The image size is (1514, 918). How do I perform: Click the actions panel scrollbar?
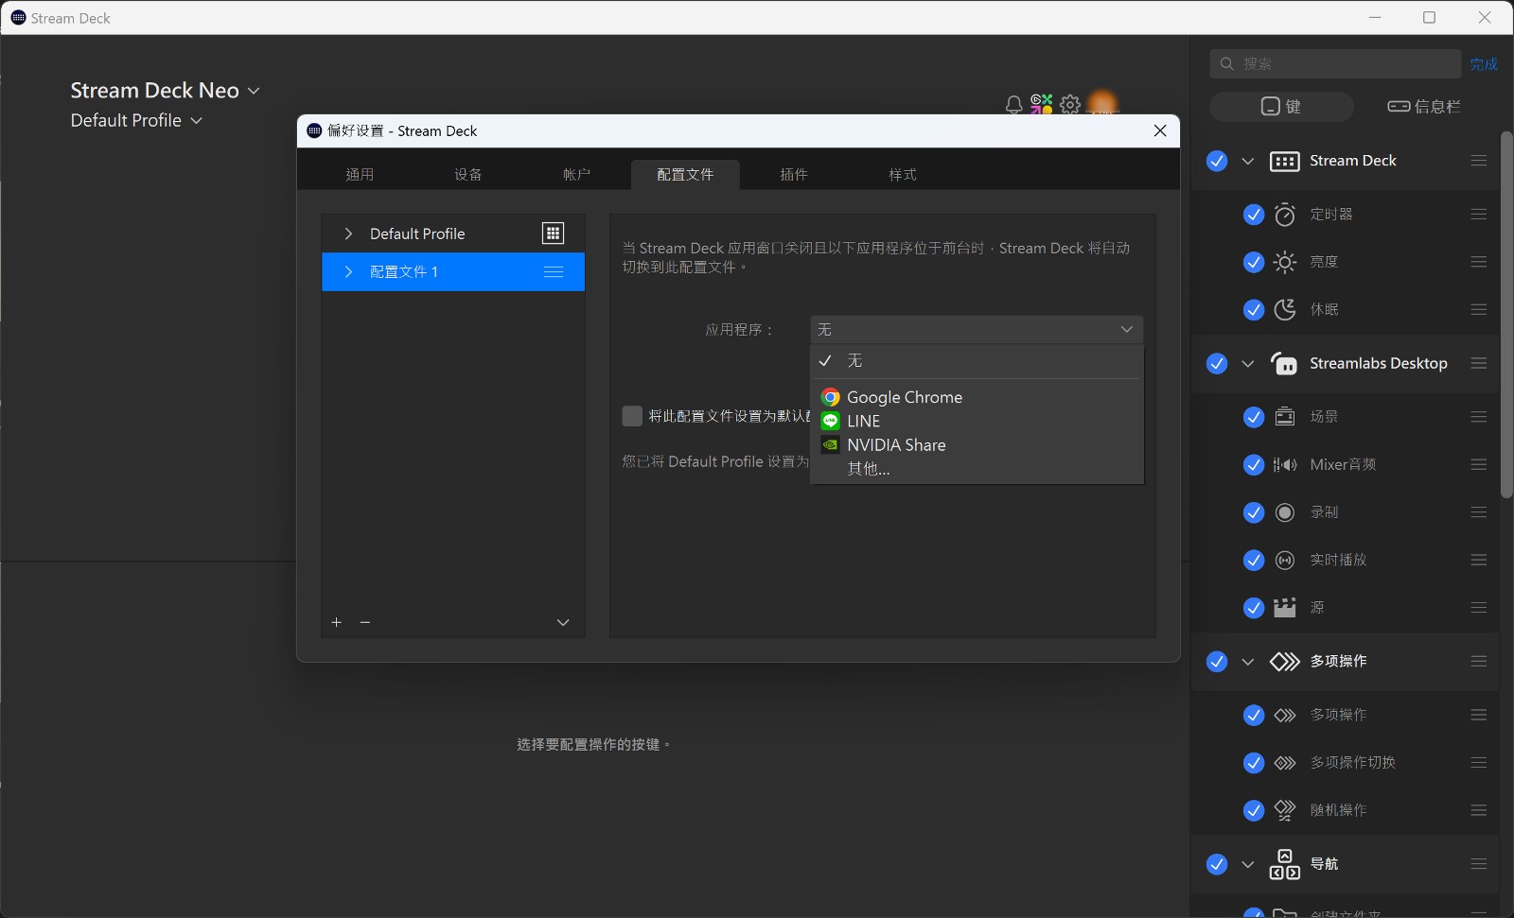pyautogui.click(x=1506, y=315)
